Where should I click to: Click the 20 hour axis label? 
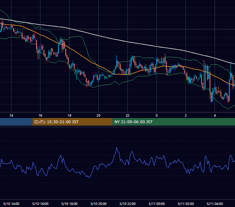pos(98,116)
